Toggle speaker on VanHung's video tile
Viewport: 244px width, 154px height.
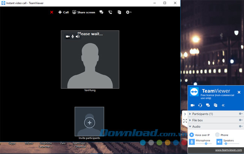click(x=78, y=37)
